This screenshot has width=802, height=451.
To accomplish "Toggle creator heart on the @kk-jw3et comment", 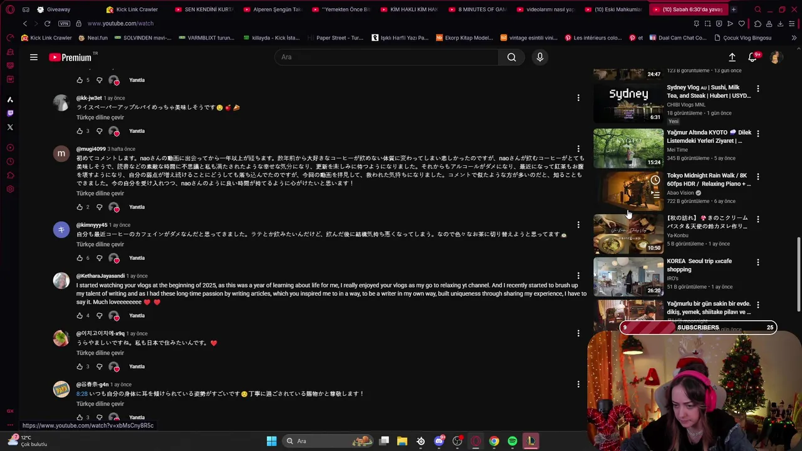I will (114, 131).
